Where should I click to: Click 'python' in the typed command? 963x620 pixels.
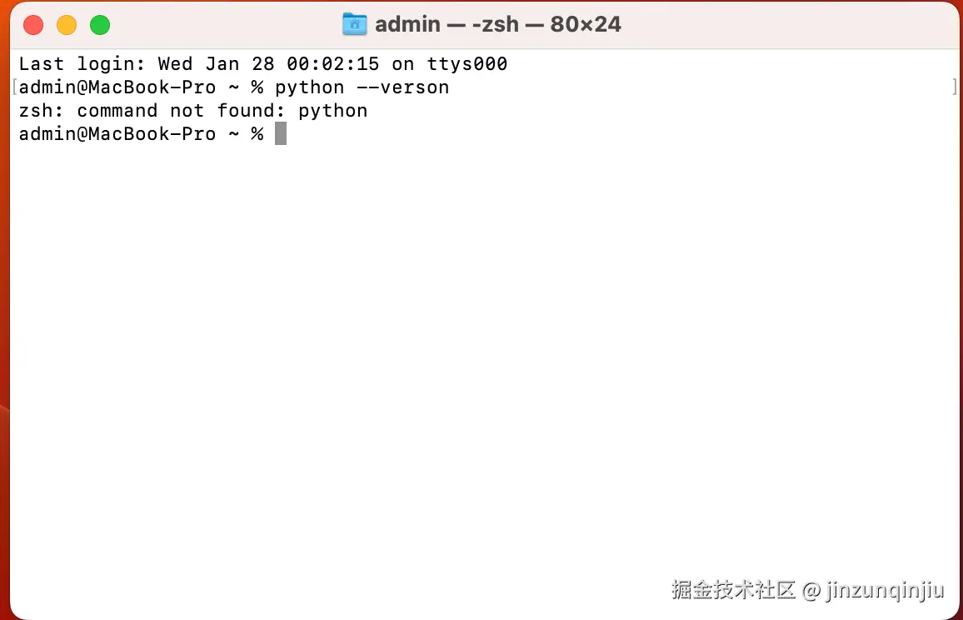pos(310,88)
